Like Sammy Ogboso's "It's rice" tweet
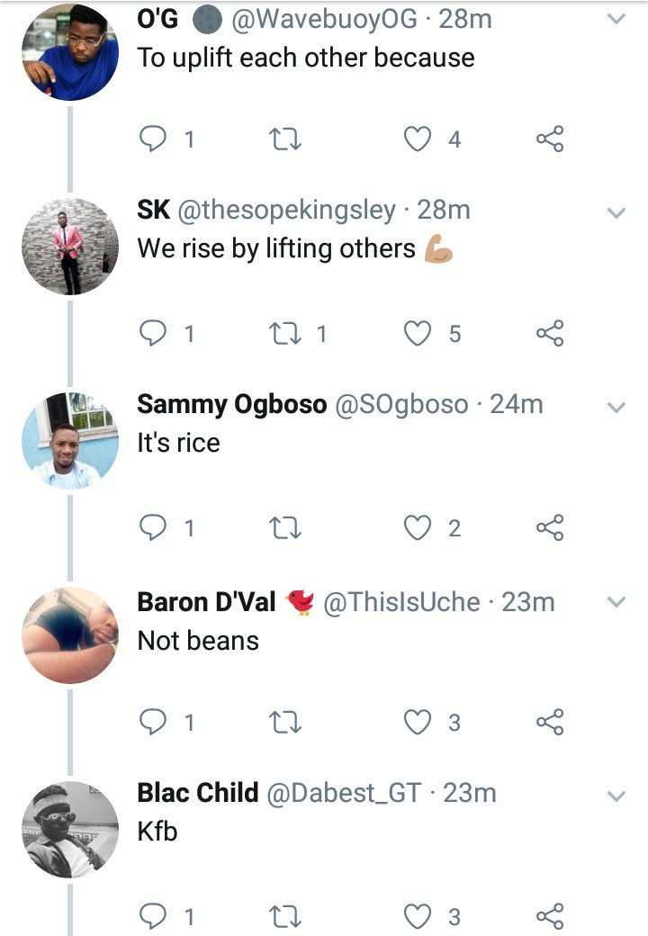The image size is (648, 936). pos(418,528)
